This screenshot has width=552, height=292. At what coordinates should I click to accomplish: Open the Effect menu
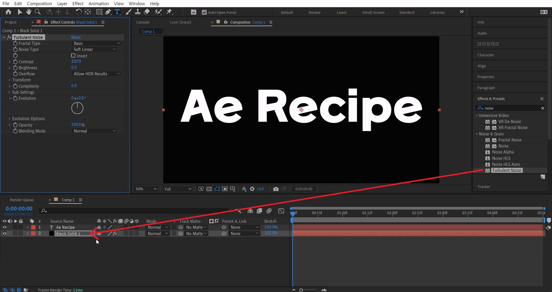[x=78, y=3]
